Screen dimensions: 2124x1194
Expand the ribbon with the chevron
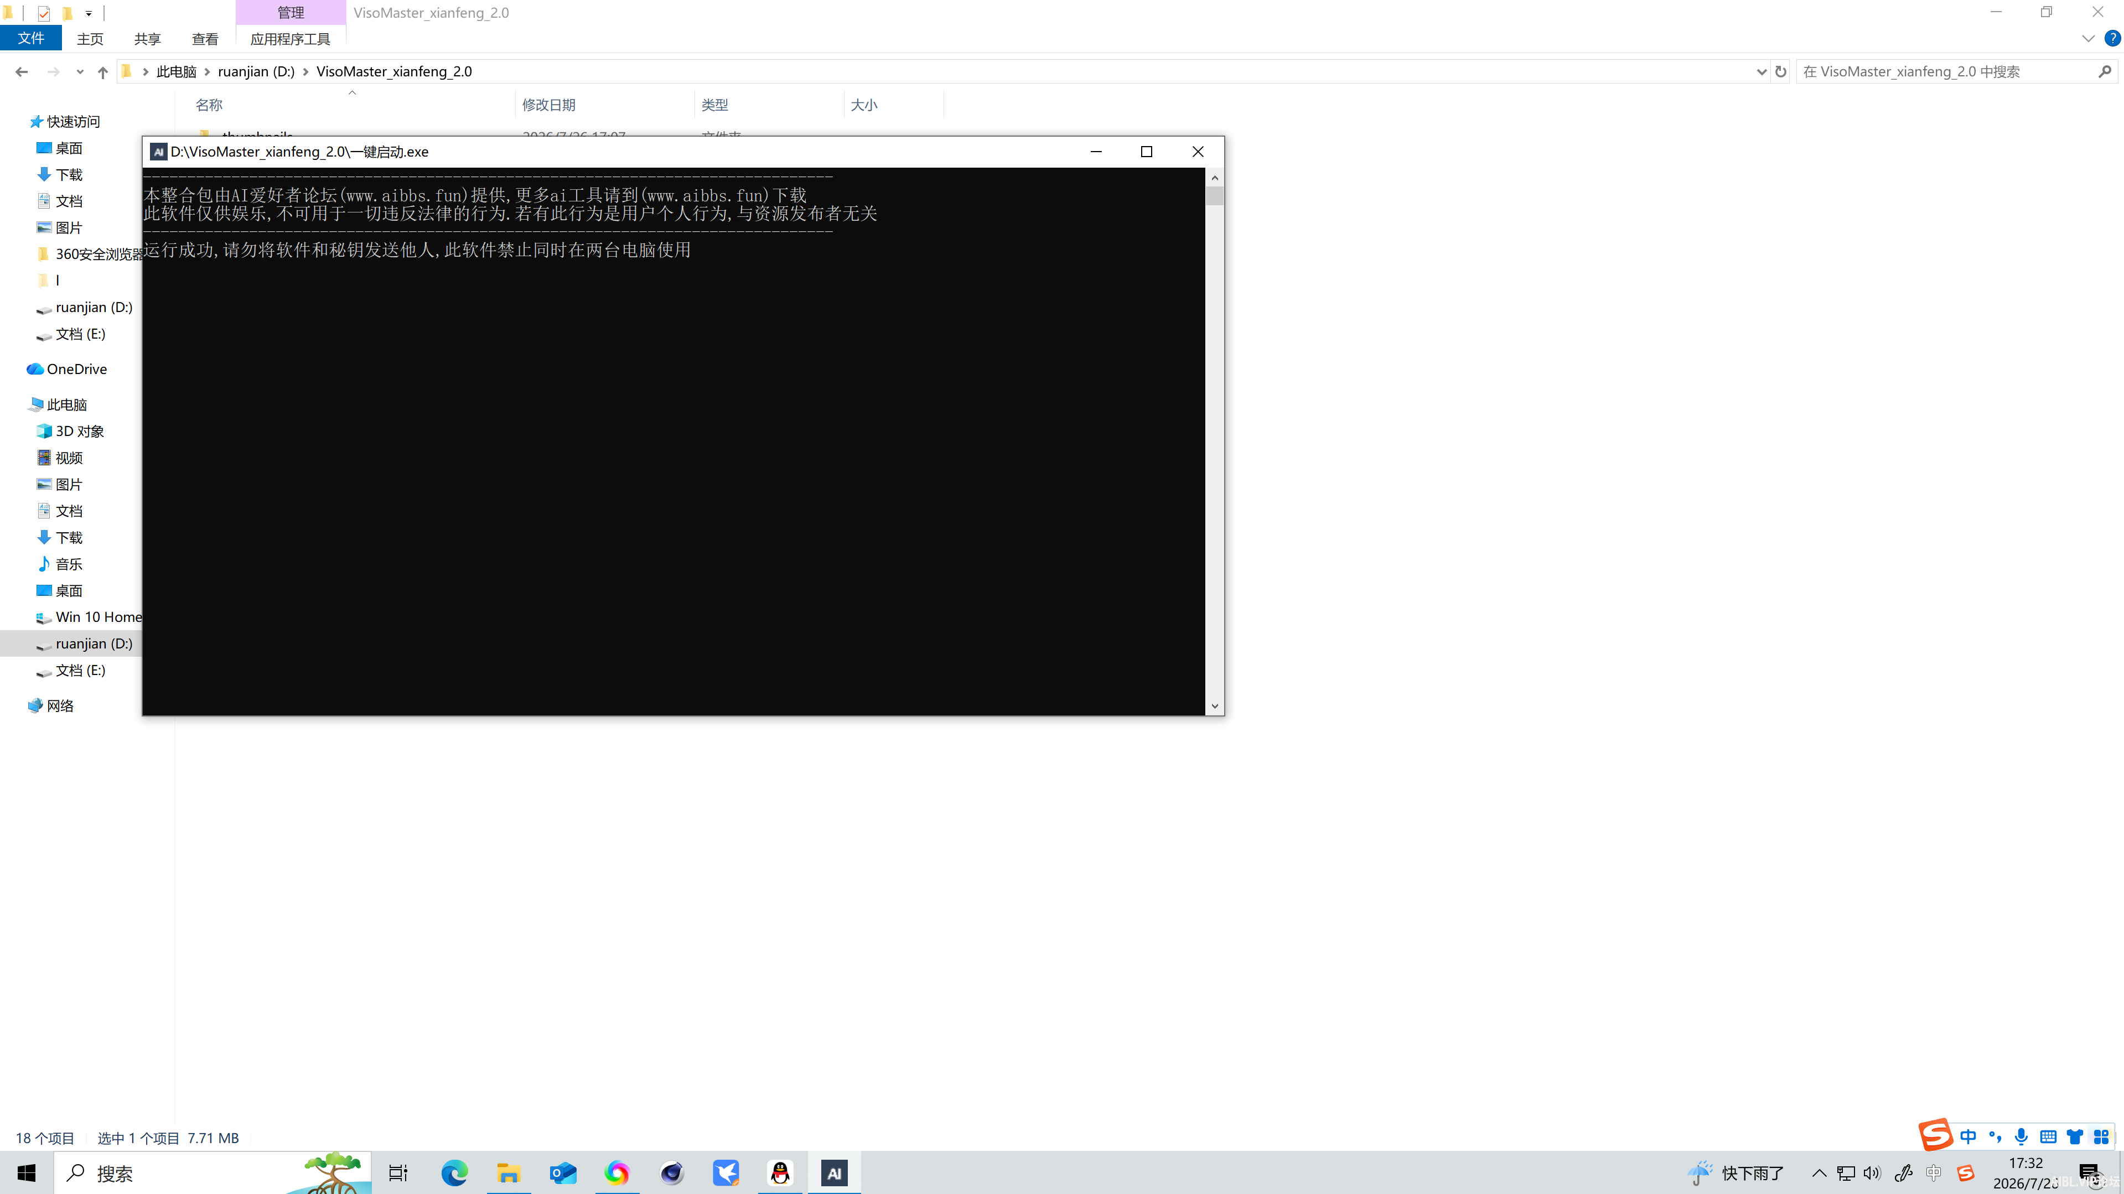(x=2087, y=38)
